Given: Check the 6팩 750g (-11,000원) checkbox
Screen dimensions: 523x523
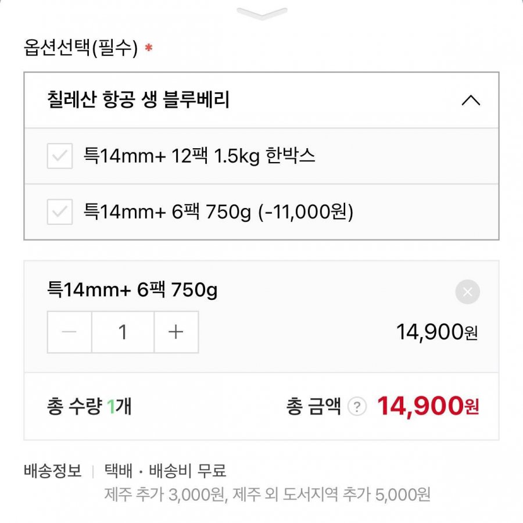Looking at the screenshot, I should click(x=60, y=212).
